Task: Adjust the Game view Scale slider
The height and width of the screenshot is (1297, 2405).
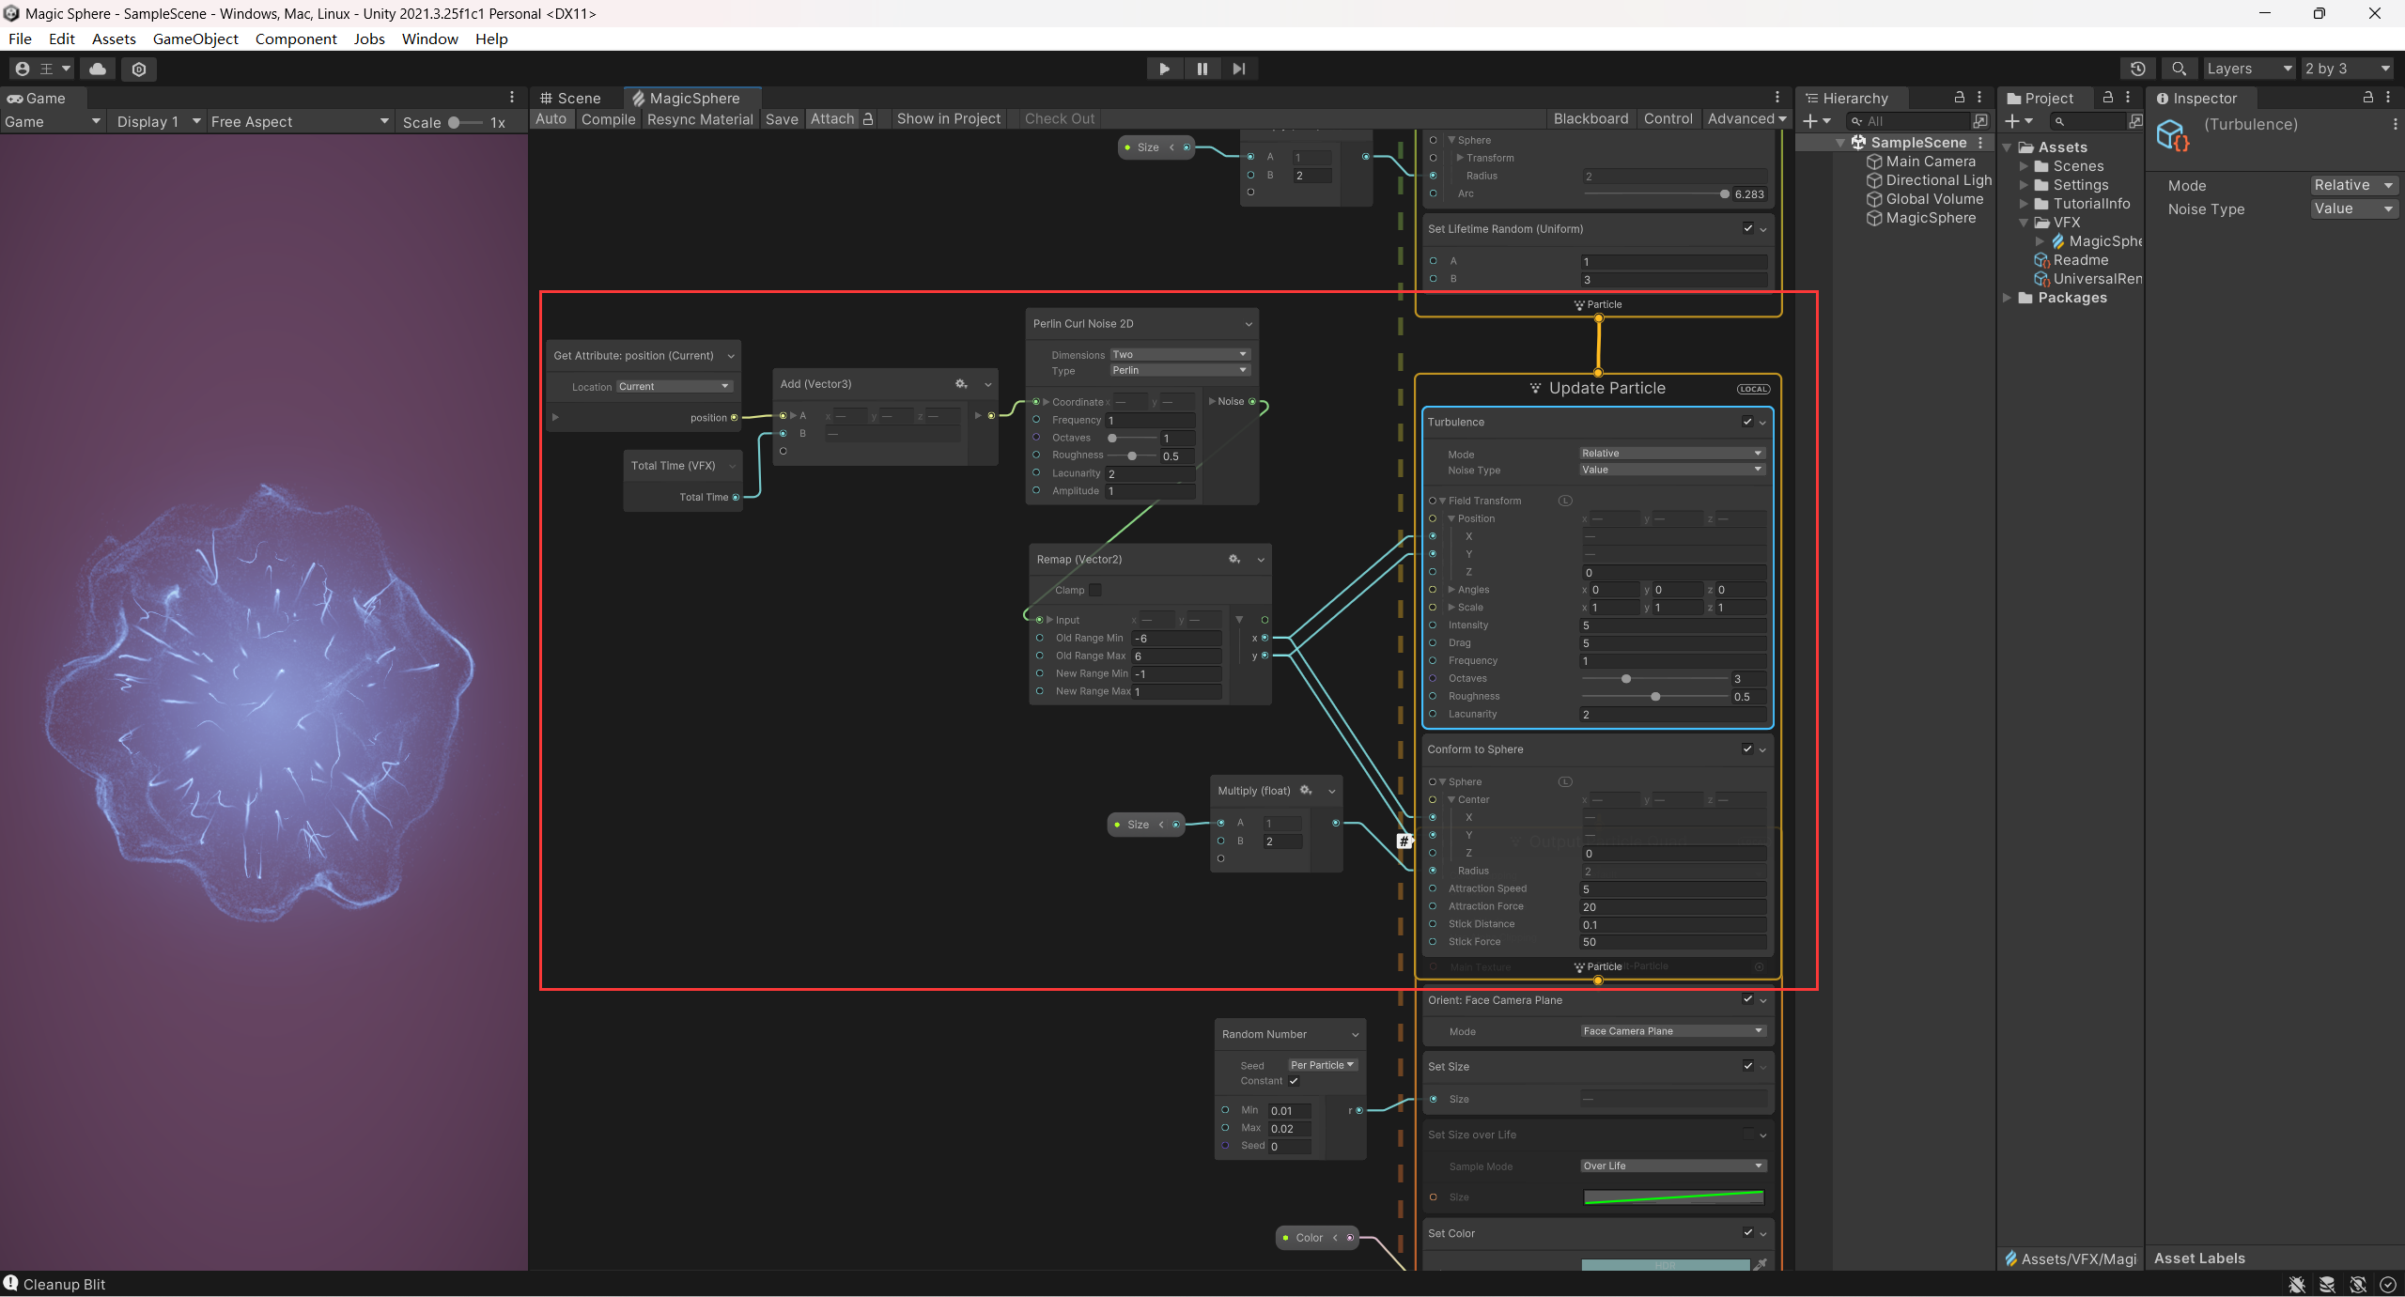Action: [455, 122]
